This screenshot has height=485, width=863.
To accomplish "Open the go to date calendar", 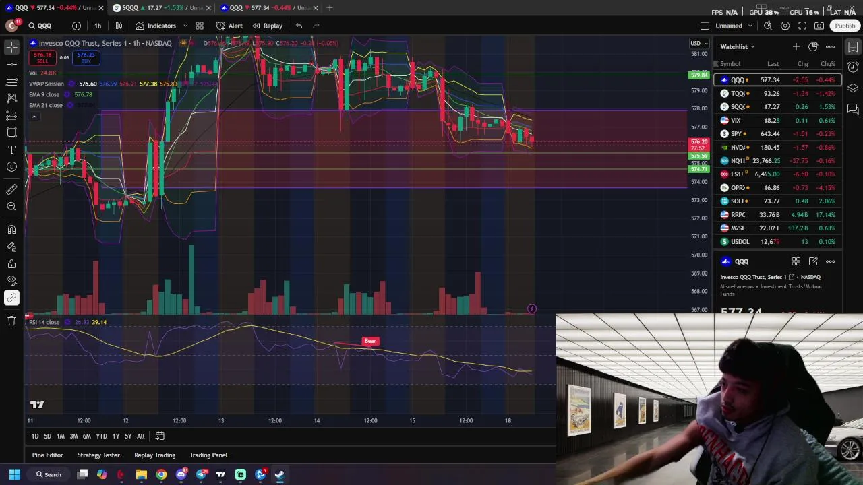I will coord(160,437).
